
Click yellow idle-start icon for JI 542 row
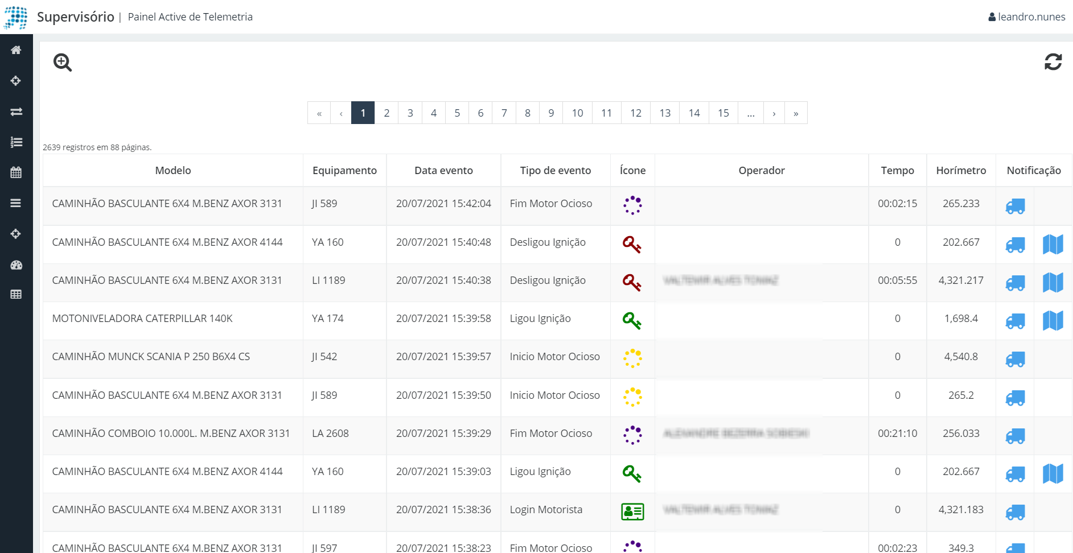pos(632,358)
